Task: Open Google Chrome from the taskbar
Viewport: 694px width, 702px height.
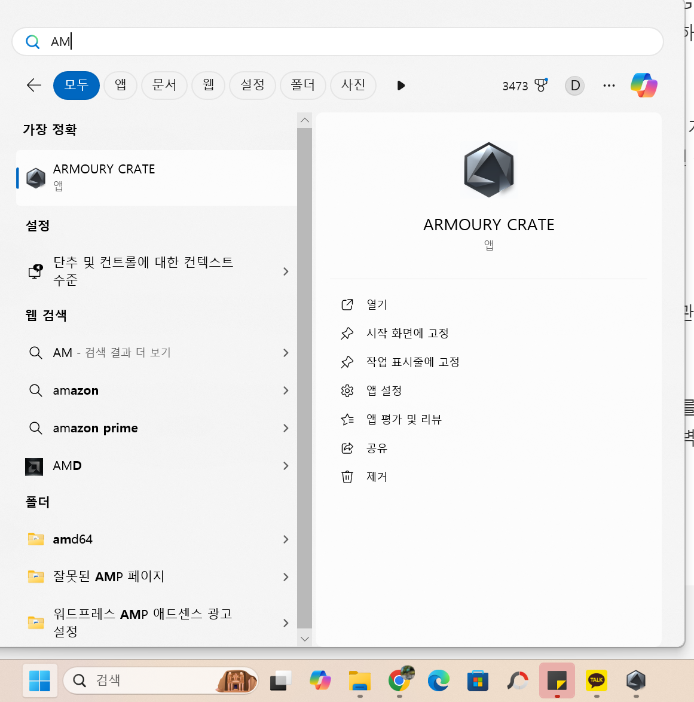Action: pos(399,680)
